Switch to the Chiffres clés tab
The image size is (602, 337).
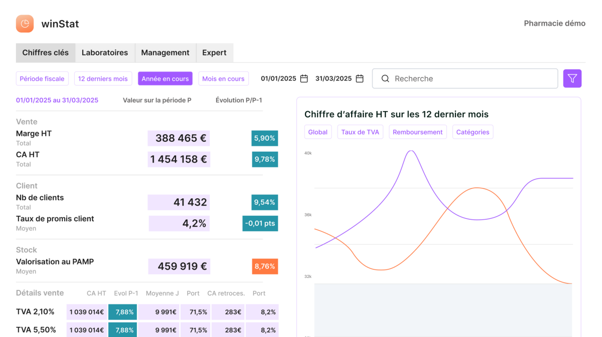46,53
